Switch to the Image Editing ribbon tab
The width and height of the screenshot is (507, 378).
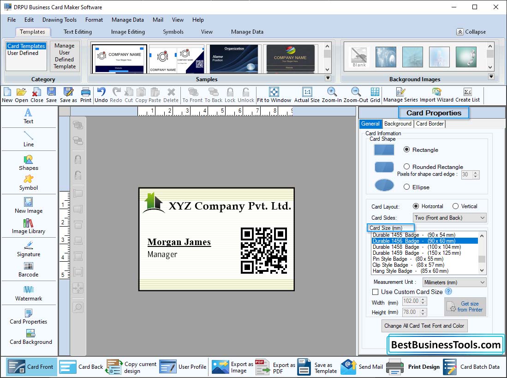pyautogui.click(x=128, y=32)
